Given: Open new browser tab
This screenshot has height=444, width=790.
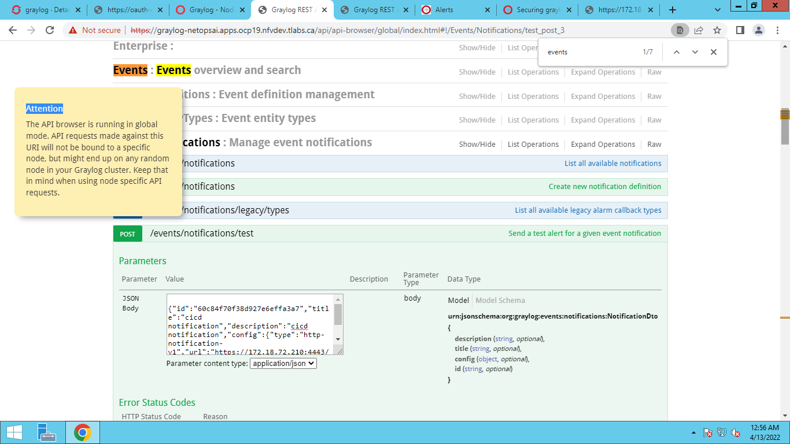Looking at the screenshot, I should click(x=673, y=10).
